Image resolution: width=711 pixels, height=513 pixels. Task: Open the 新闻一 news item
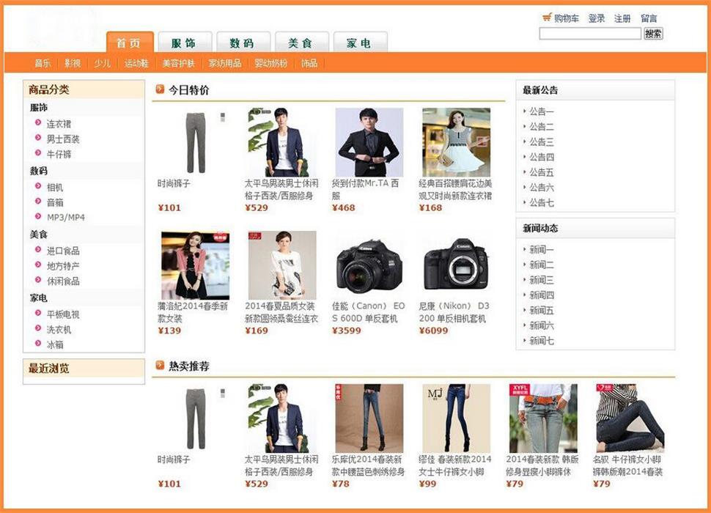[x=541, y=250]
